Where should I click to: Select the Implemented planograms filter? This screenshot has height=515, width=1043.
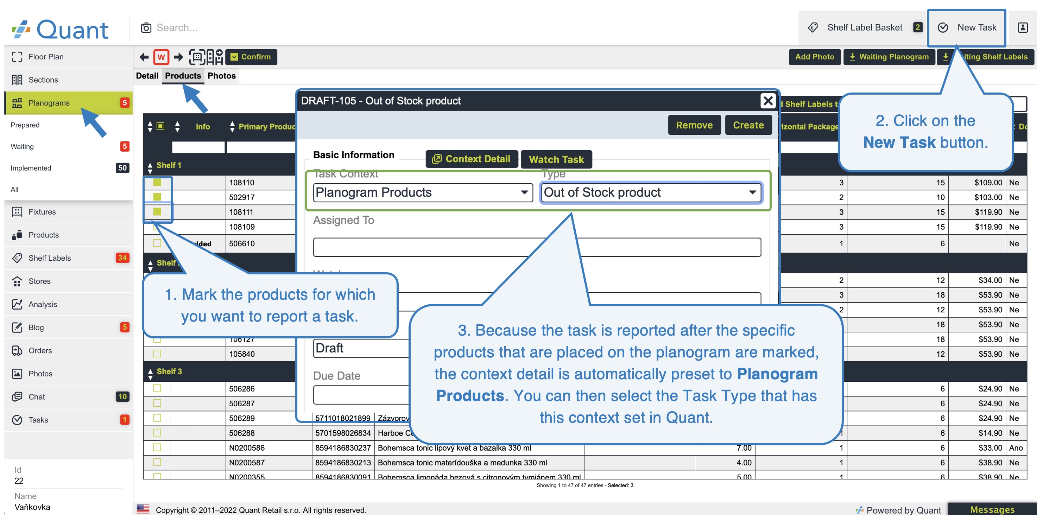click(68, 168)
